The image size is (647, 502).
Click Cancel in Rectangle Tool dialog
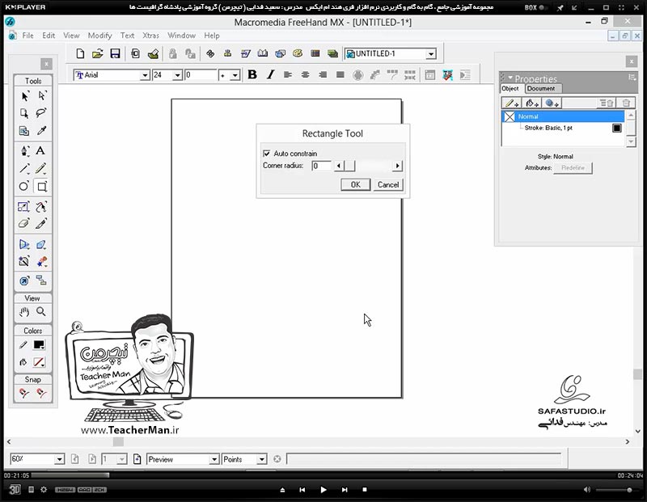point(388,185)
